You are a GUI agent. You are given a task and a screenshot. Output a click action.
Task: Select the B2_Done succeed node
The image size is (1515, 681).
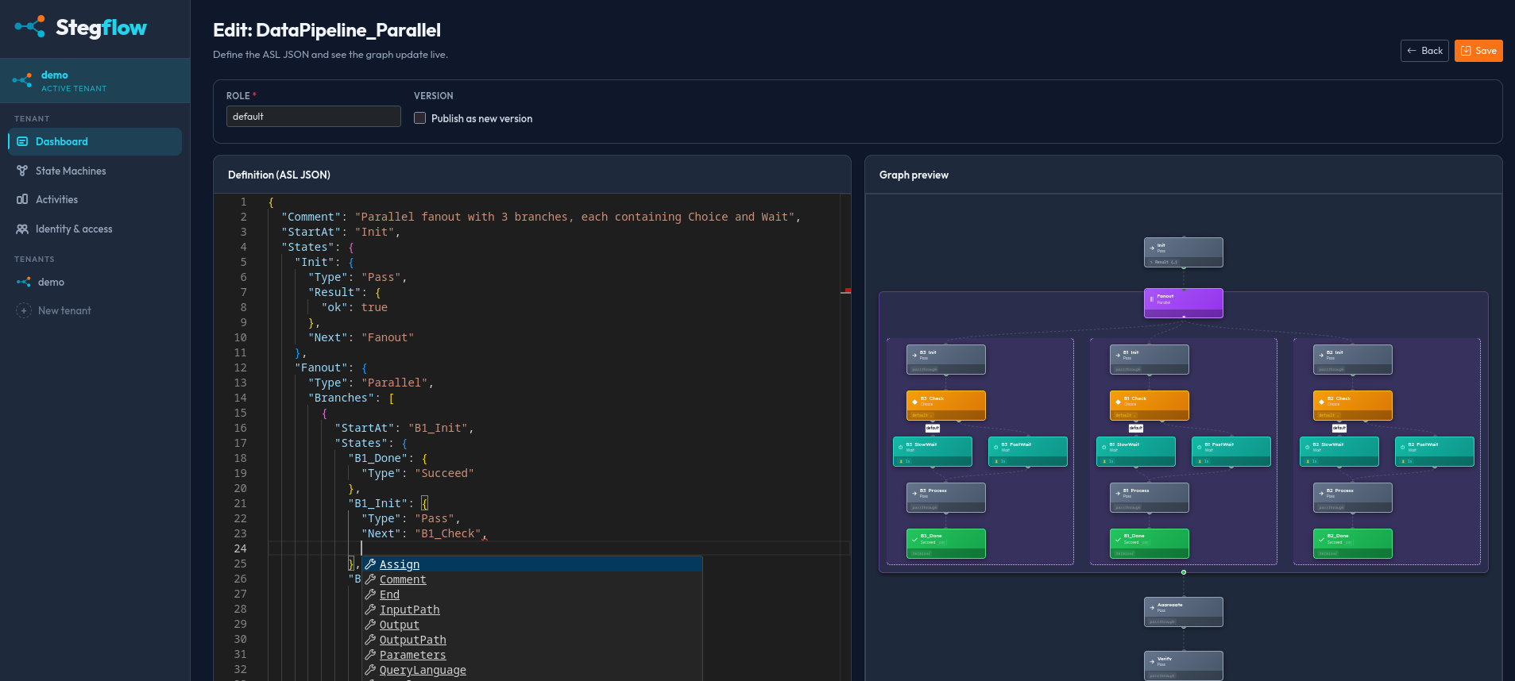pos(1353,544)
